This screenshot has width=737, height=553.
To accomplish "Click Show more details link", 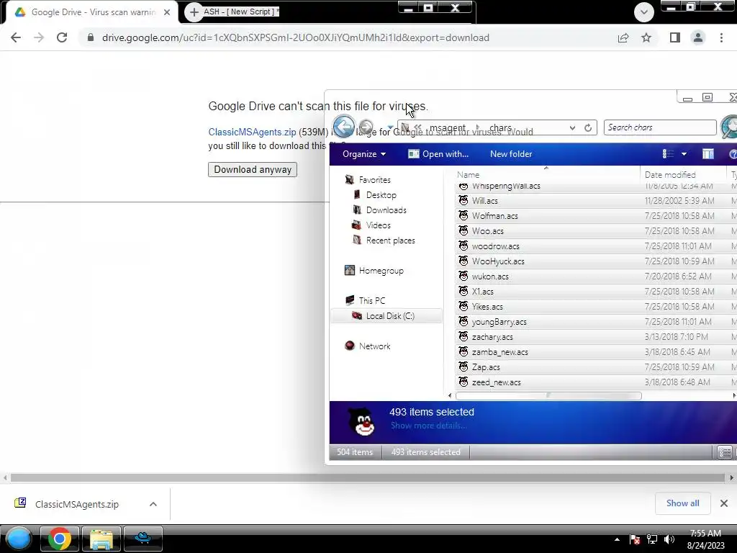I will pos(429,426).
